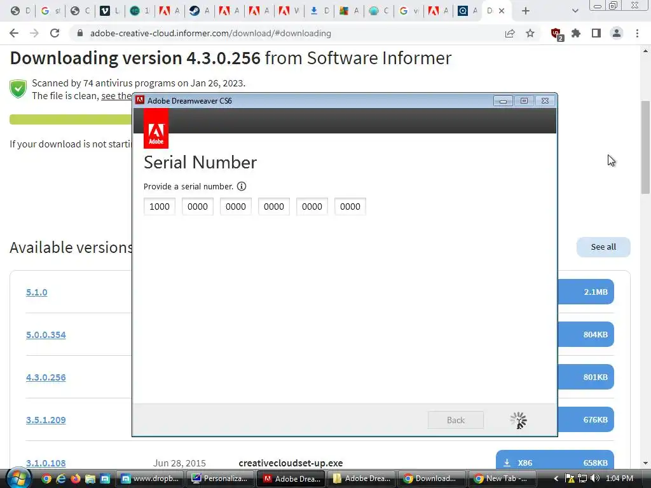The width and height of the screenshot is (651, 488).
Task: Open version 3.1.0.108 link
Action: pyautogui.click(x=46, y=463)
